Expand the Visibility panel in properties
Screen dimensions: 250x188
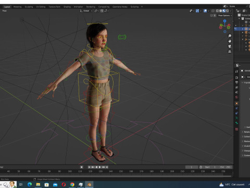[246, 146]
